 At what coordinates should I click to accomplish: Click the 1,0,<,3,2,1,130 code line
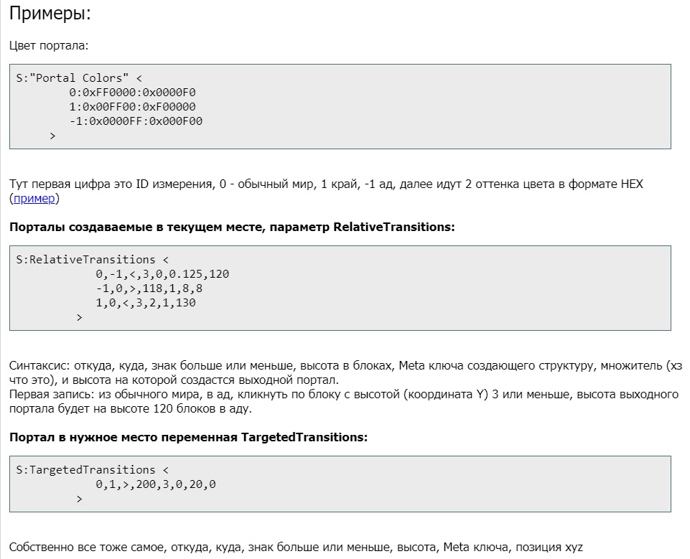pos(146,303)
